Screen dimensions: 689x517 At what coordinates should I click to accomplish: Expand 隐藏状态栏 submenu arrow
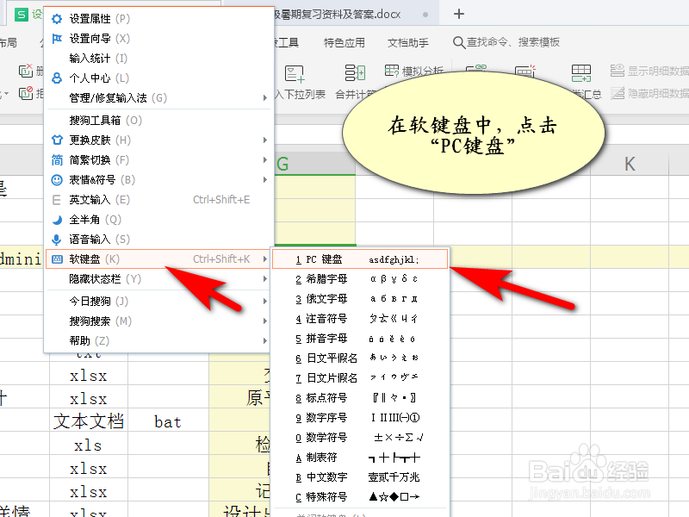tap(265, 279)
